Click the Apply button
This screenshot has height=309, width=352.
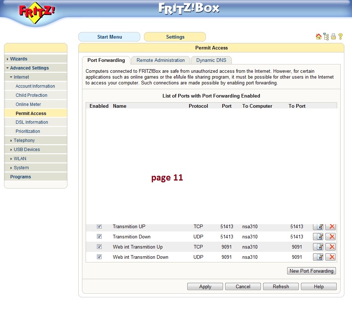(x=205, y=286)
